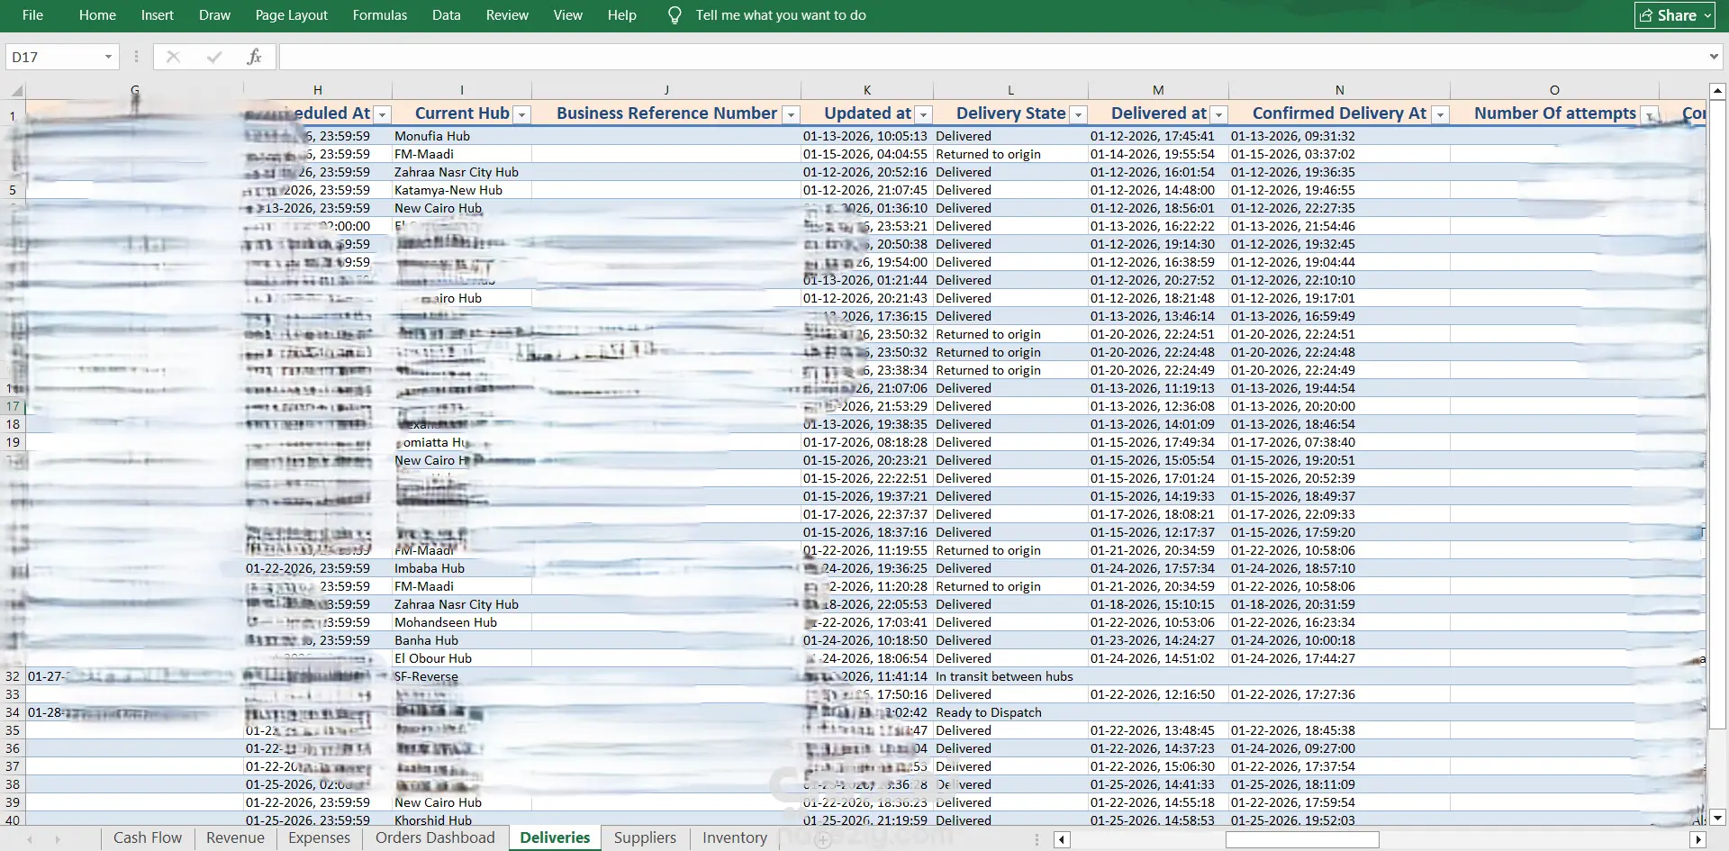This screenshot has height=851, width=1729.
Task: Open the Updated at filter dropdown
Action: (923, 114)
